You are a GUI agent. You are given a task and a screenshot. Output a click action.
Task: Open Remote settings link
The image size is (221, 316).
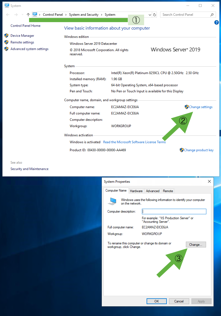click(x=22, y=42)
